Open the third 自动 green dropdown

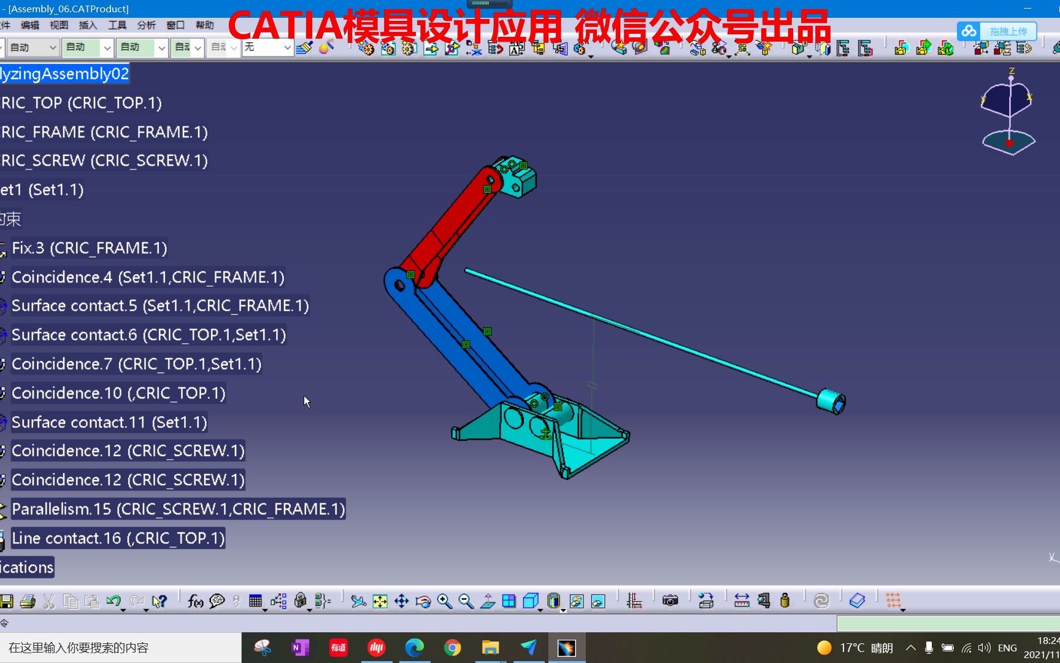(142, 47)
